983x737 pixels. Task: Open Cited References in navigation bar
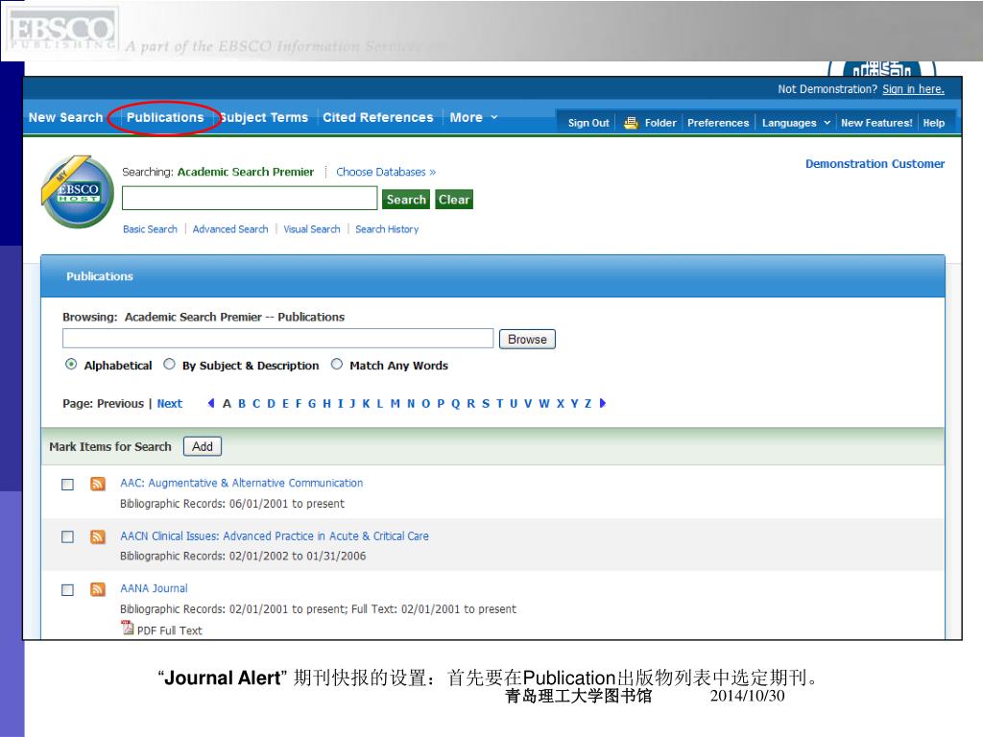[377, 117]
